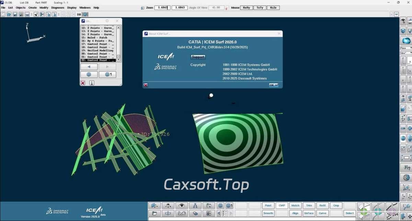
Task: Open the View dropdown in right sidebar
Action: click(x=406, y=53)
